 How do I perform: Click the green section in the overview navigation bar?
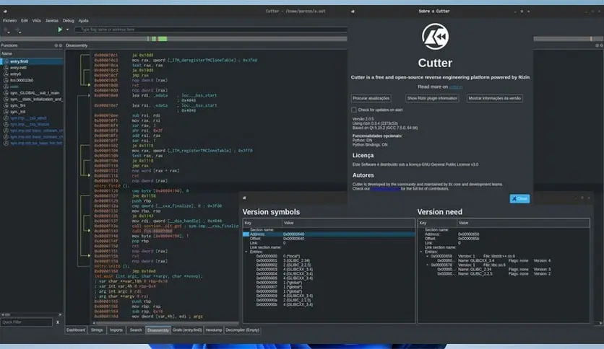tap(163, 39)
